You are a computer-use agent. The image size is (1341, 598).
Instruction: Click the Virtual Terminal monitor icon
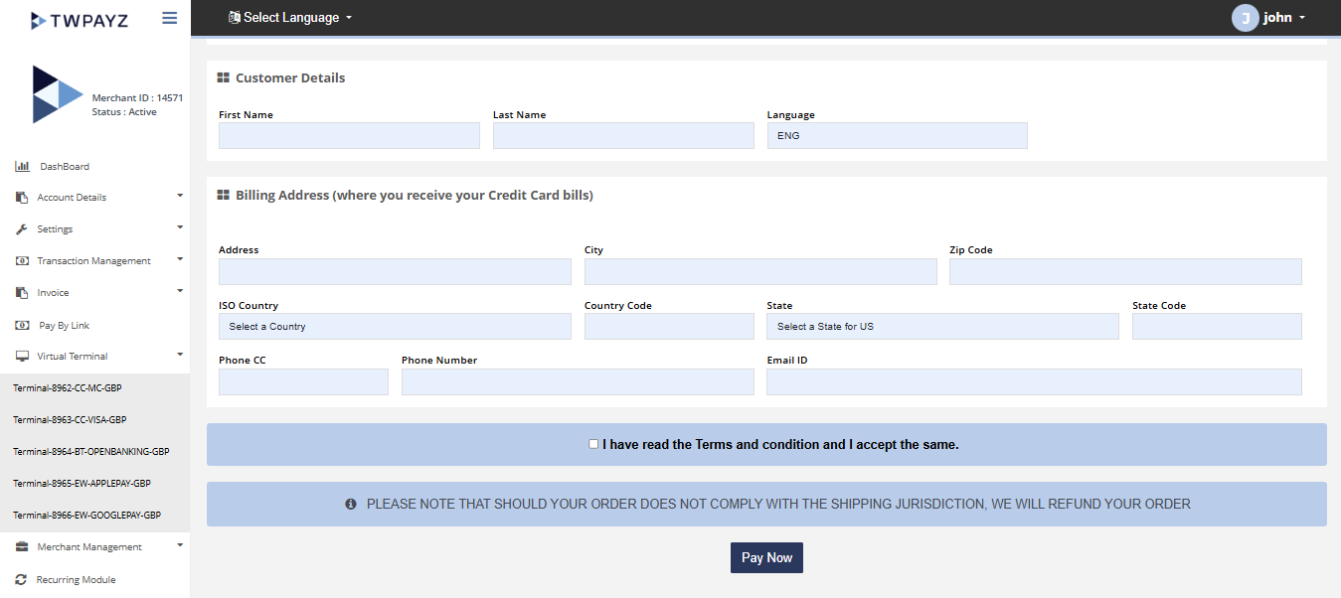(22, 356)
